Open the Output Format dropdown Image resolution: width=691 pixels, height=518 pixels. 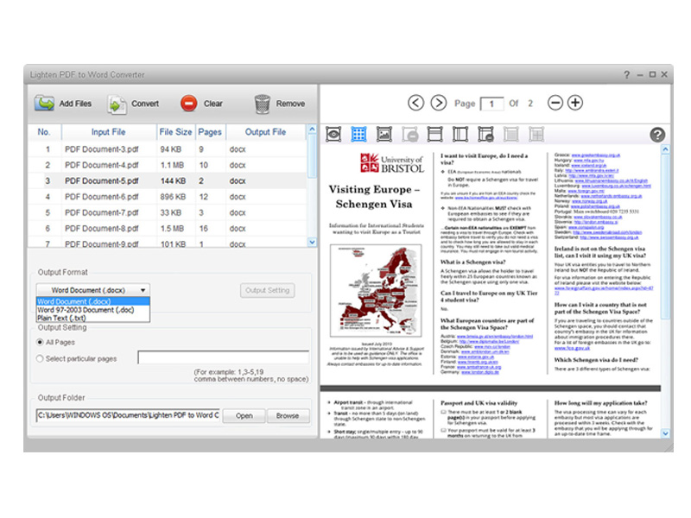point(143,290)
